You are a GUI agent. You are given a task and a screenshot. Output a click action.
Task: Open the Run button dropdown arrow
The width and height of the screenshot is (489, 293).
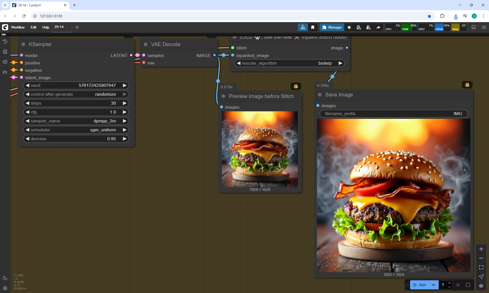pos(433,285)
